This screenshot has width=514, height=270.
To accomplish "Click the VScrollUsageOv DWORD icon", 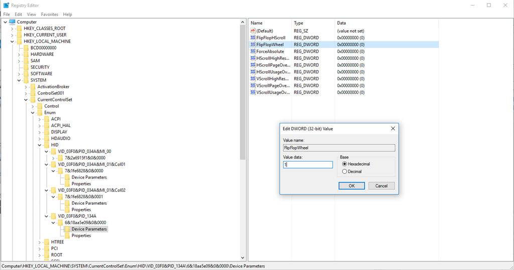I will 253,92.
